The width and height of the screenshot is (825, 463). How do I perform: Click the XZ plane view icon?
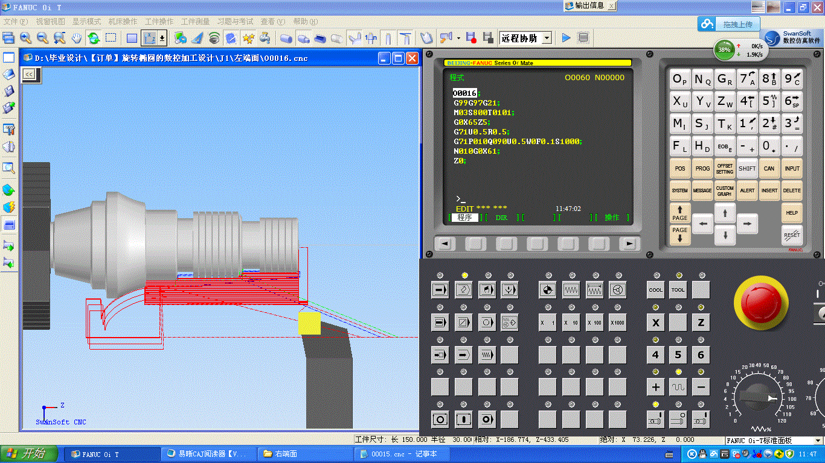pyautogui.click(x=149, y=38)
